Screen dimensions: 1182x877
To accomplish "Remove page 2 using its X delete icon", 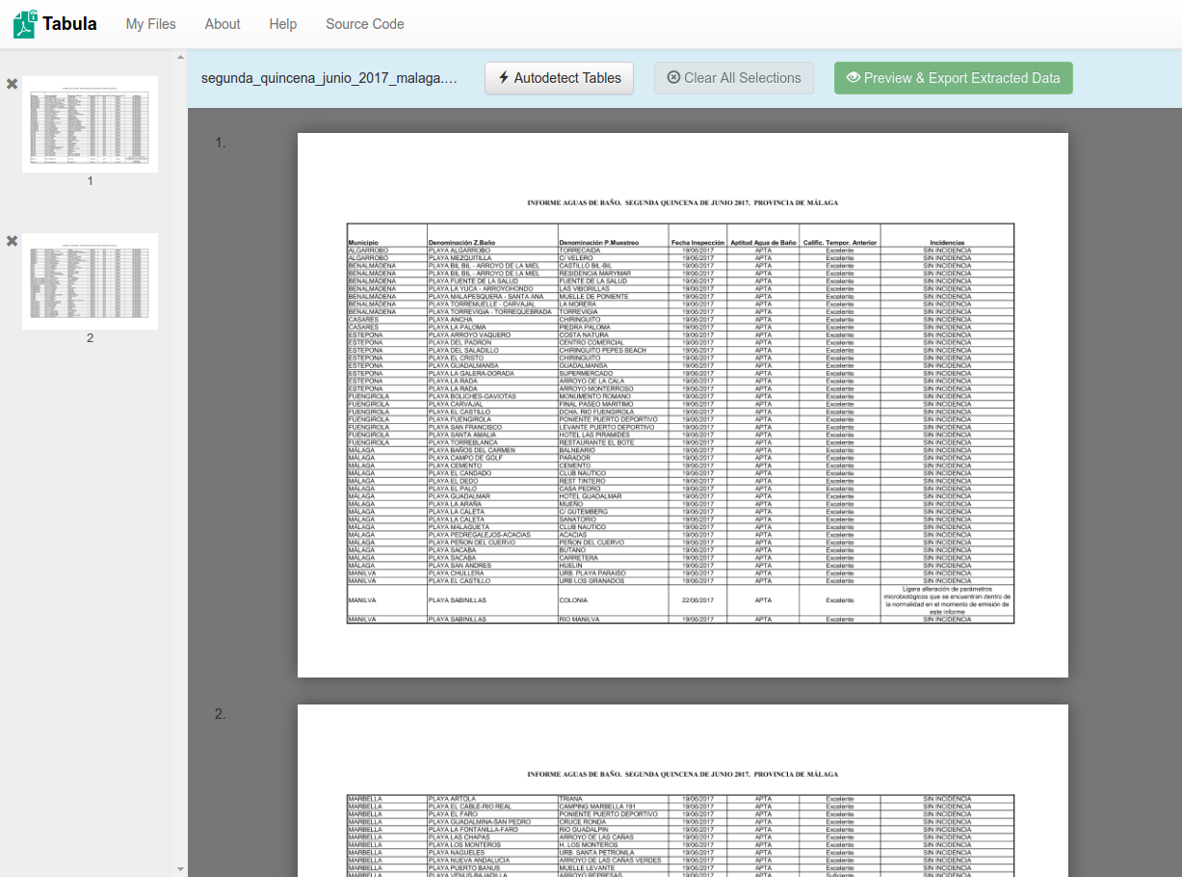I will 13,242.
